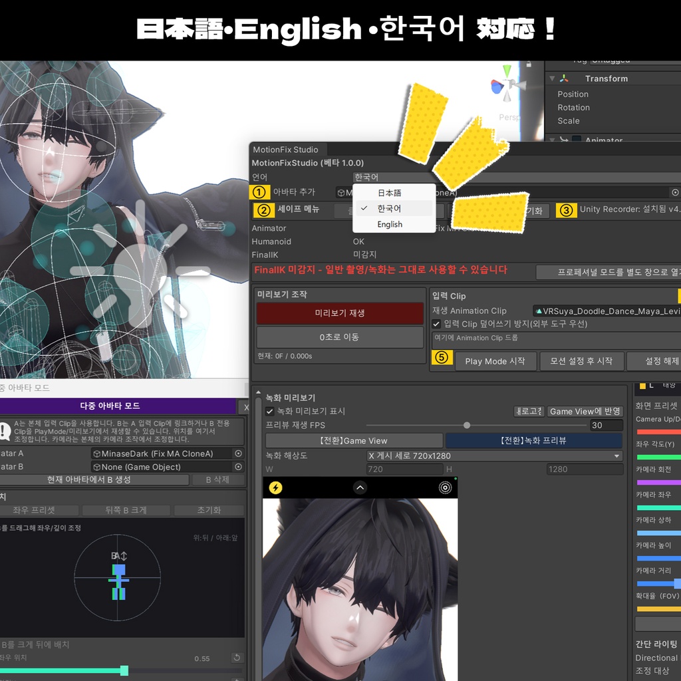This screenshot has width=681, height=681.
Task: Click the 여기에 Animation Clip 드롭 area
Action: pyautogui.click(x=557, y=340)
